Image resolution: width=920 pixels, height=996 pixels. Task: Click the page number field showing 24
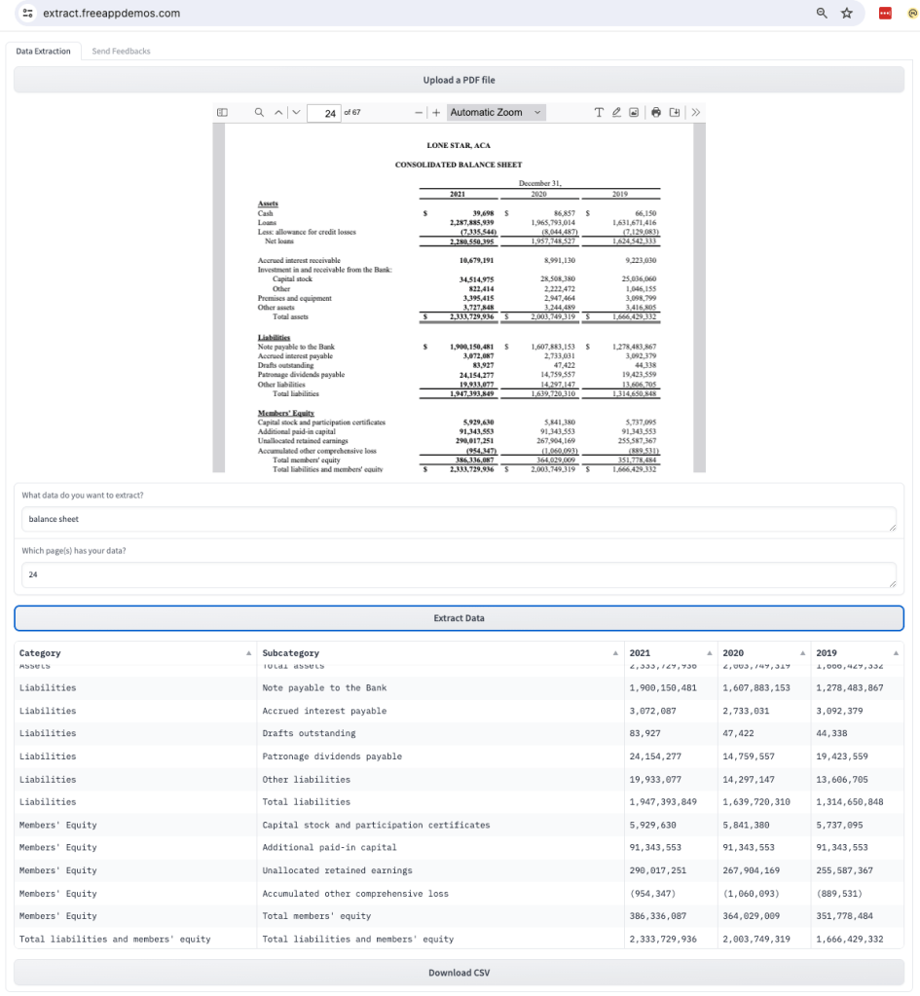coord(332,113)
